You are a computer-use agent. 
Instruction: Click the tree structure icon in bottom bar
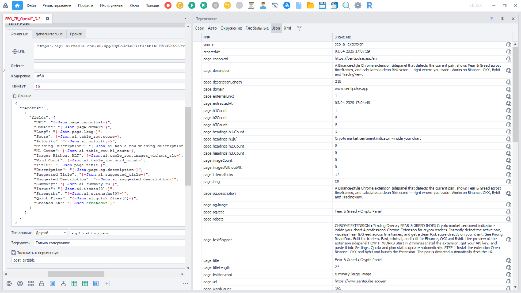[x=63, y=284]
